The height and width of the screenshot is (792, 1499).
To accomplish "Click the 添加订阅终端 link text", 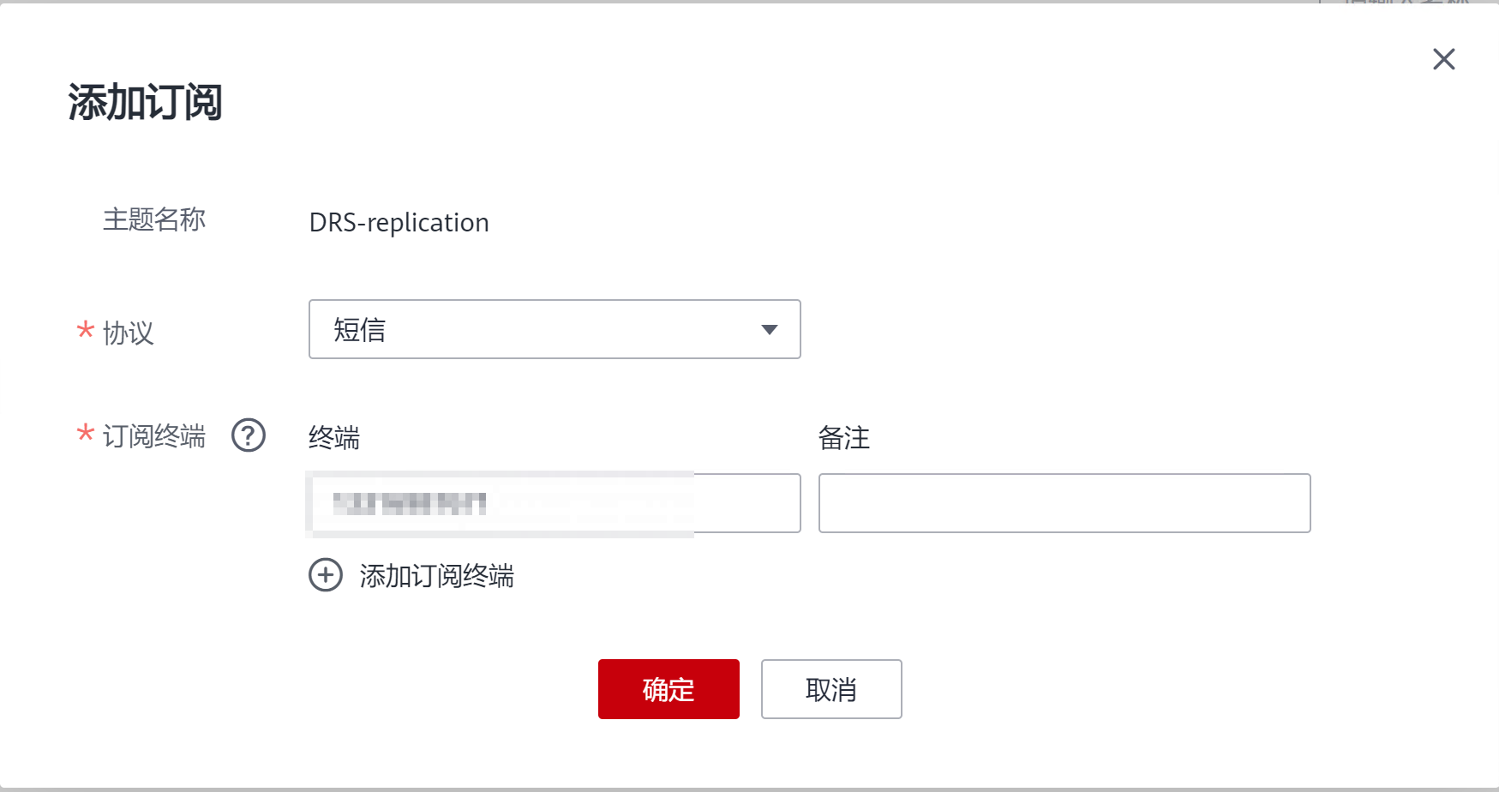I will click(436, 576).
